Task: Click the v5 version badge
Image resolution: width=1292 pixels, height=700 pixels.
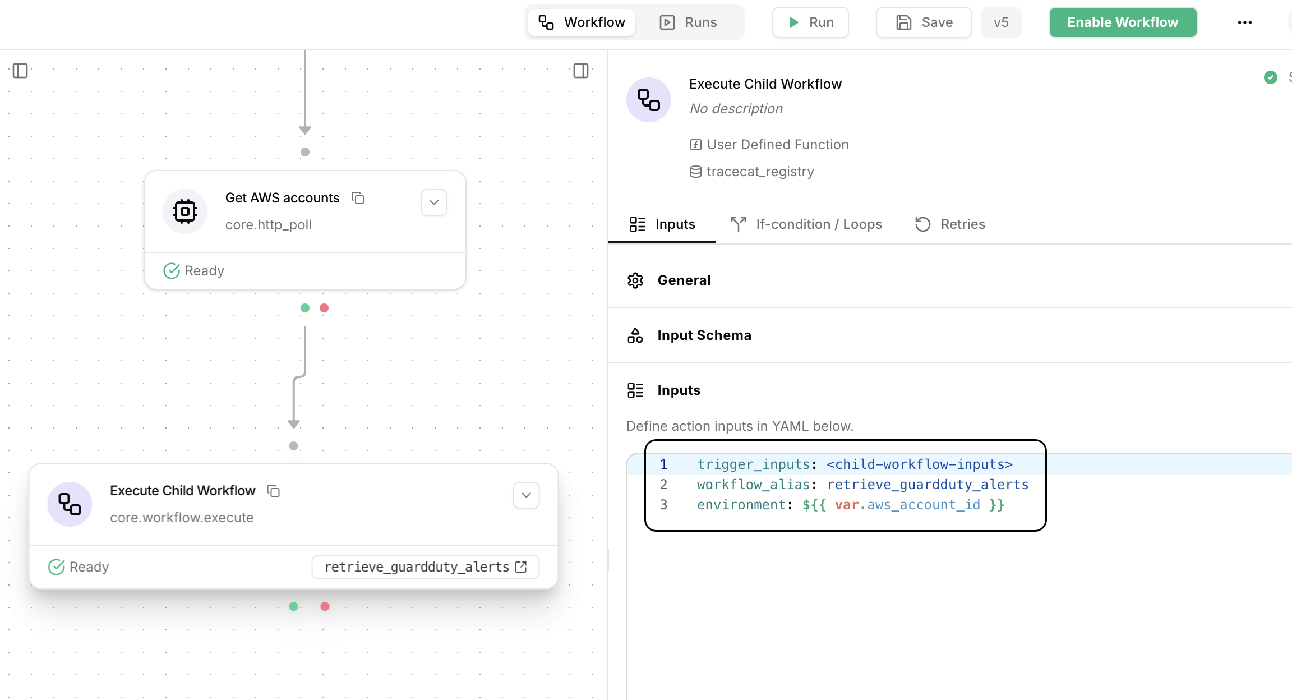Action: click(x=1001, y=22)
